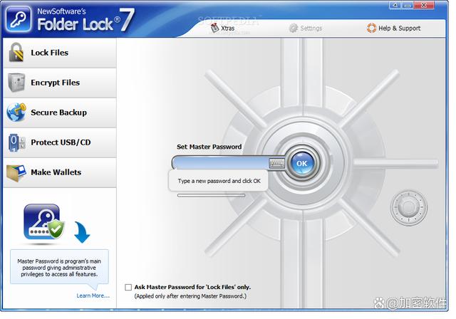This screenshot has width=456, height=319.
Task: Click the small combination dial on safe
Action: (408, 207)
